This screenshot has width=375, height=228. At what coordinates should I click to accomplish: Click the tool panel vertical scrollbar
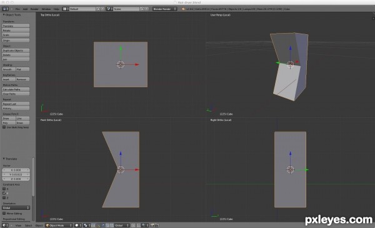pos(33,176)
